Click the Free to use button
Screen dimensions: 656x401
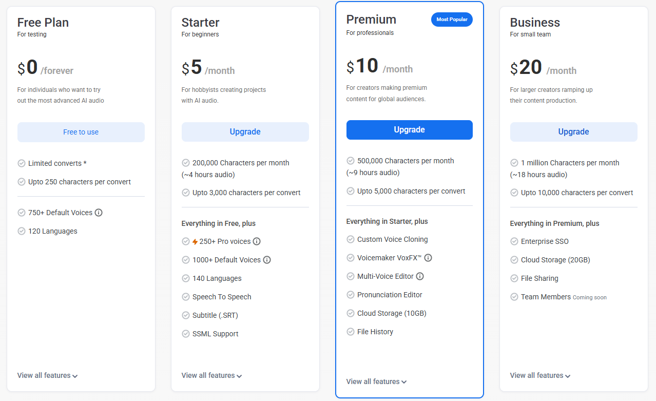pos(81,132)
